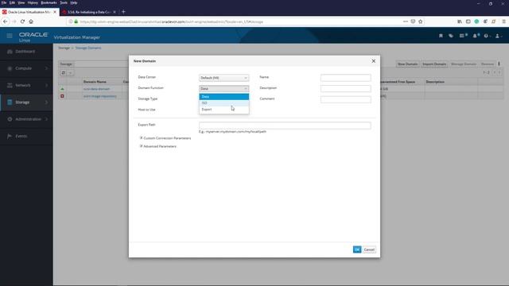Expand the Compute sidebar menu

coord(26,68)
